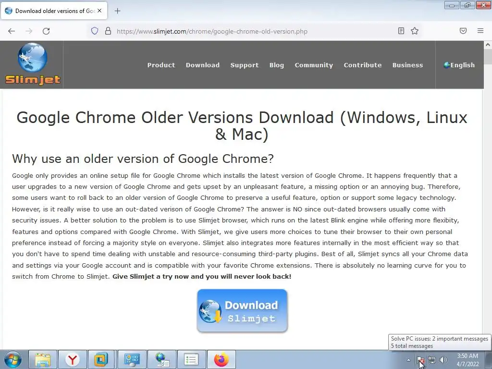
Task: Click the padlock site security icon
Action: coord(108,31)
